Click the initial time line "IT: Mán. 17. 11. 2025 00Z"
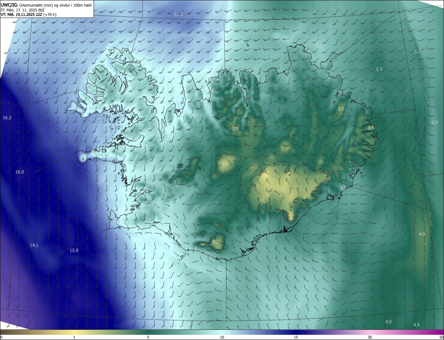Image resolution: width=444 pixels, height=340 pixels. click(23, 10)
